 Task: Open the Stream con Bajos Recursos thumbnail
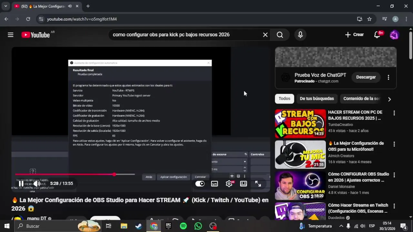(x=300, y=123)
